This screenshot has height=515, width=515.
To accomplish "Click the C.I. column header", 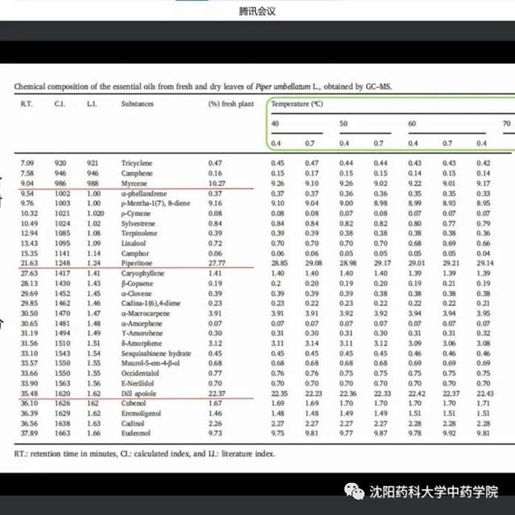I will click(x=60, y=104).
